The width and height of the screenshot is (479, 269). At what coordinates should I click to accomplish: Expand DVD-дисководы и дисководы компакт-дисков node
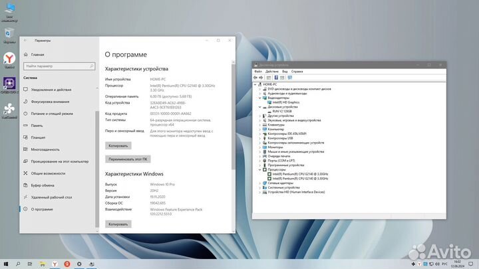pos(260,89)
